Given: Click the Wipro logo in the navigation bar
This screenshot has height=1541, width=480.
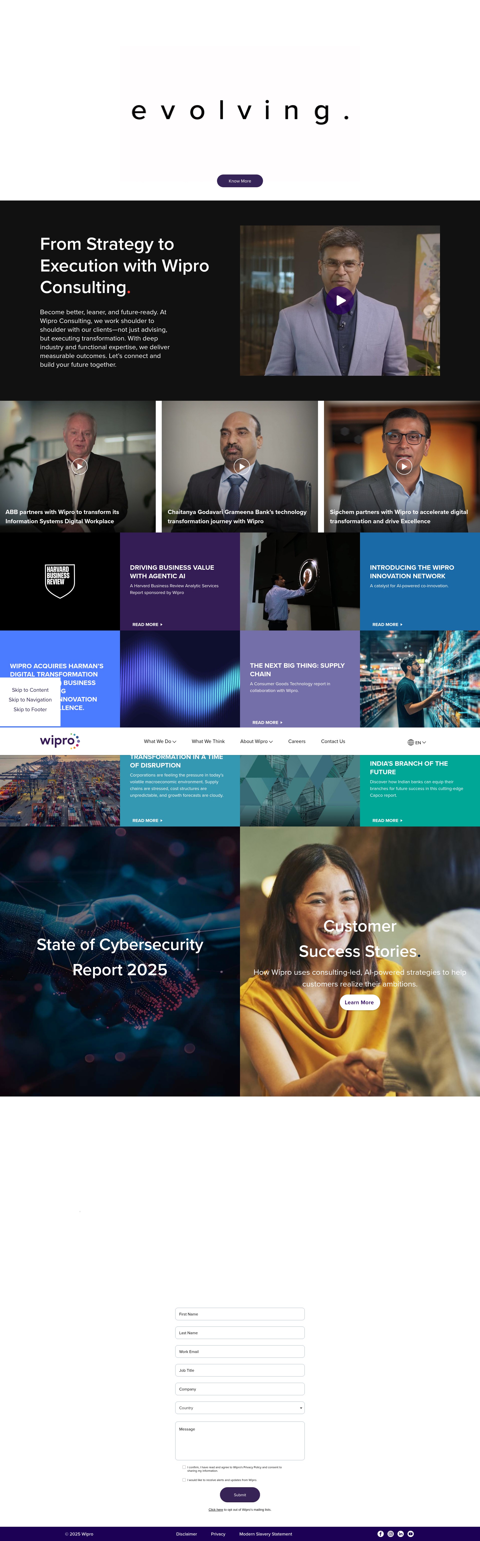Looking at the screenshot, I should click(60, 741).
